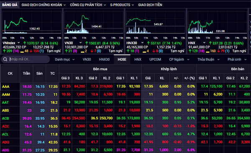Click ADS change value 2.00
This screenshot has width=251, height=153.
tap(178, 150)
